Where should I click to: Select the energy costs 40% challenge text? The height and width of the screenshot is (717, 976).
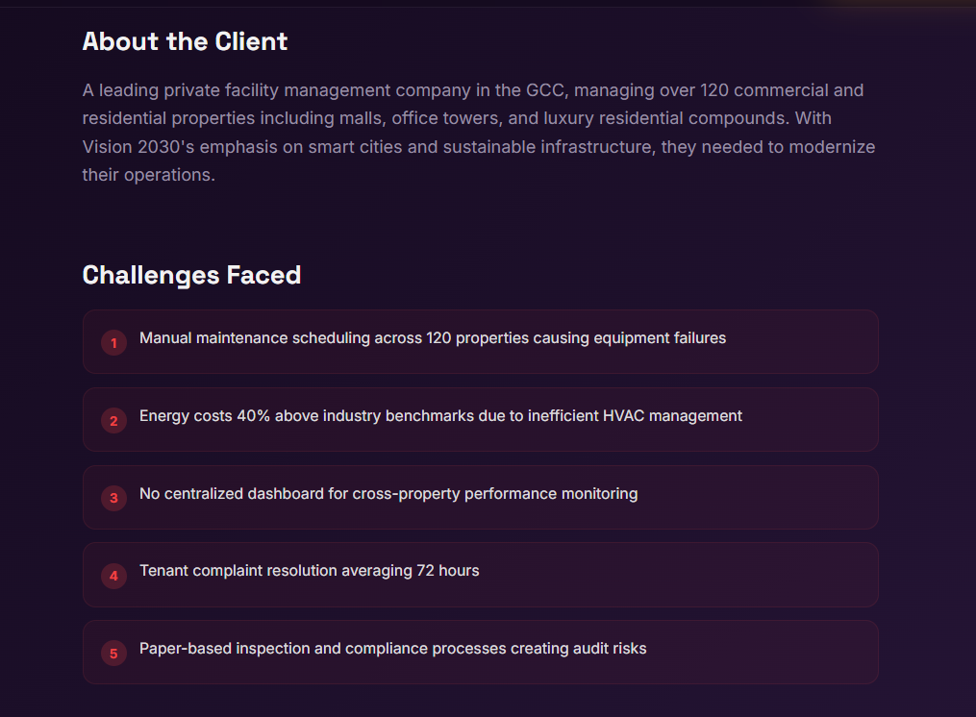click(x=440, y=416)
